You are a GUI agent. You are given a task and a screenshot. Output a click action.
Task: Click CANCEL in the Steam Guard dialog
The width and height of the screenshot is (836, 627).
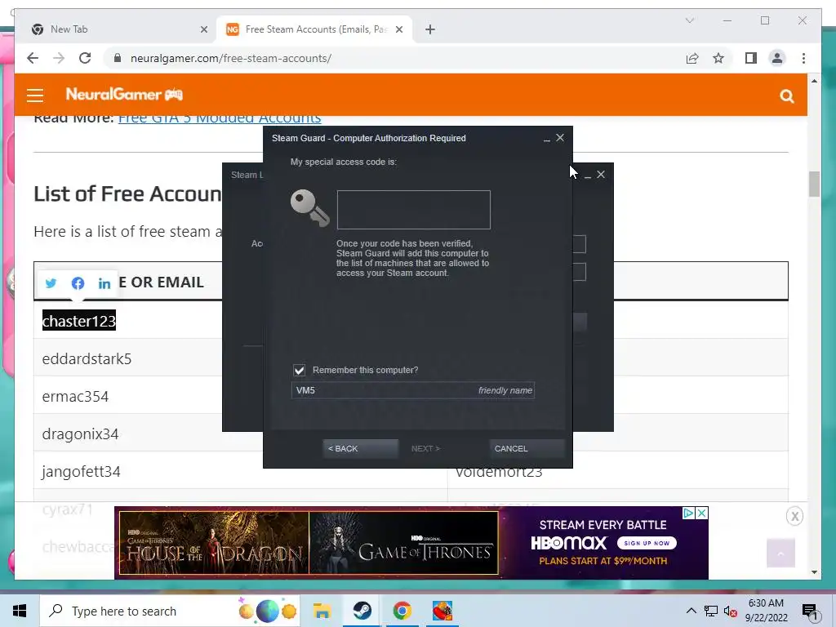point(527,448)
